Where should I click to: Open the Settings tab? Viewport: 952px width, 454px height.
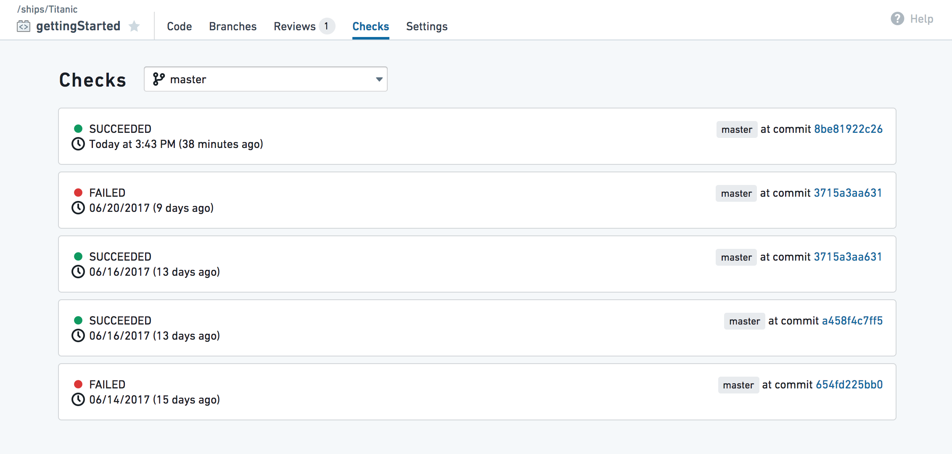(x=427, y=26)
